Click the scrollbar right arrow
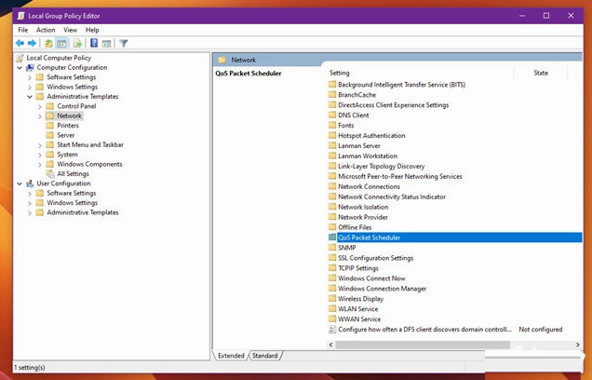 click(577, 345)
